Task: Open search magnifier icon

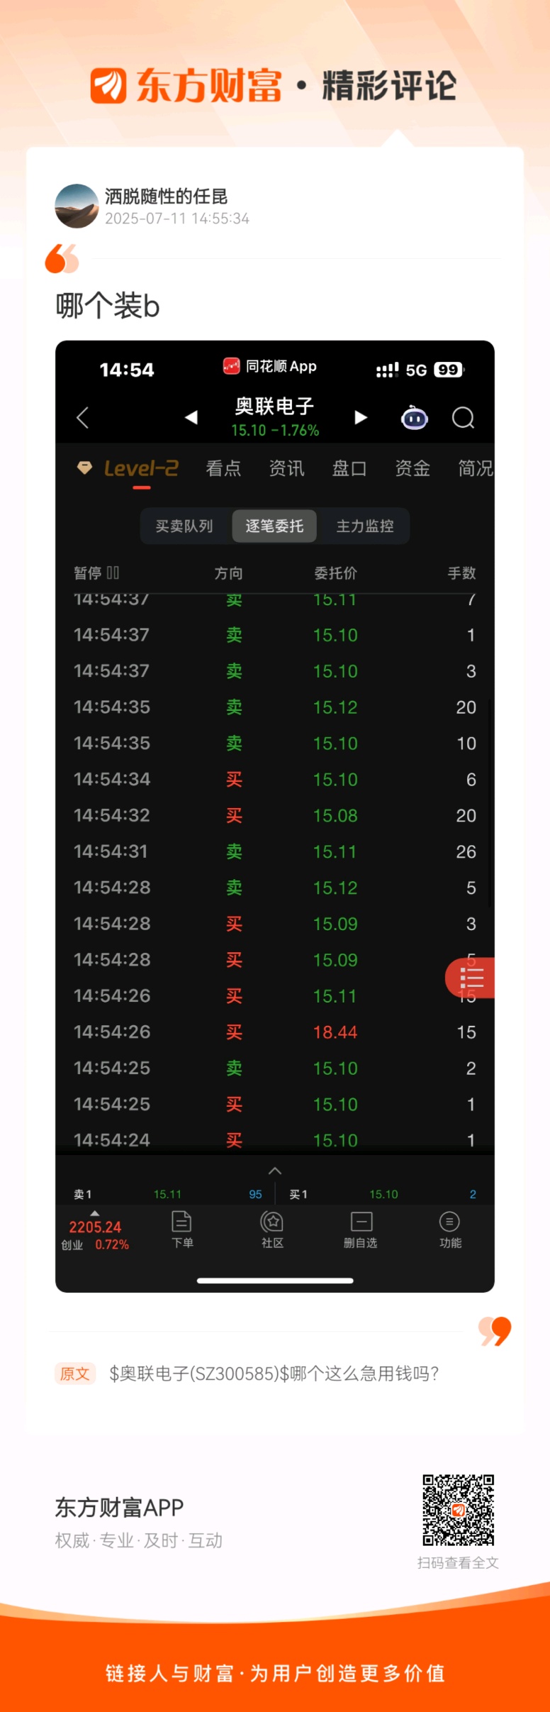Action: coord(463,418)
